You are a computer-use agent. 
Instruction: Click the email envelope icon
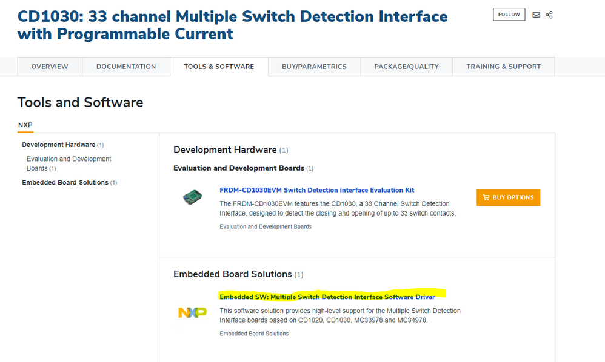tap(536, 15)
